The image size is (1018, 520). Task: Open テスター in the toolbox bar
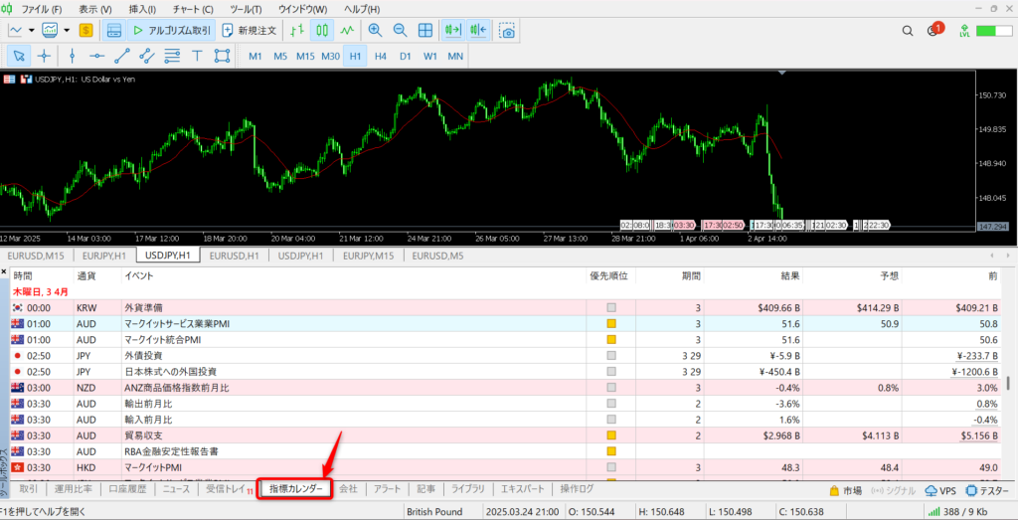988,490
